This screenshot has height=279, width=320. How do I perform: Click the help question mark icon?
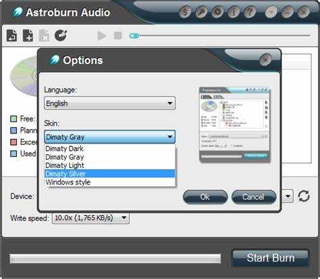point(250,12)
